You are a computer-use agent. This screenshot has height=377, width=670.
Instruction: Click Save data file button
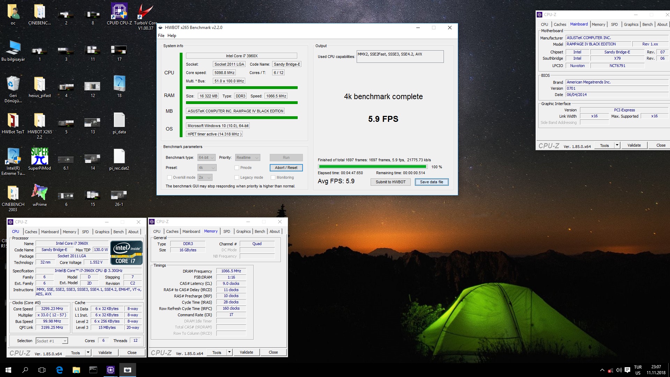pyautogui.click(x=432, y=182)
